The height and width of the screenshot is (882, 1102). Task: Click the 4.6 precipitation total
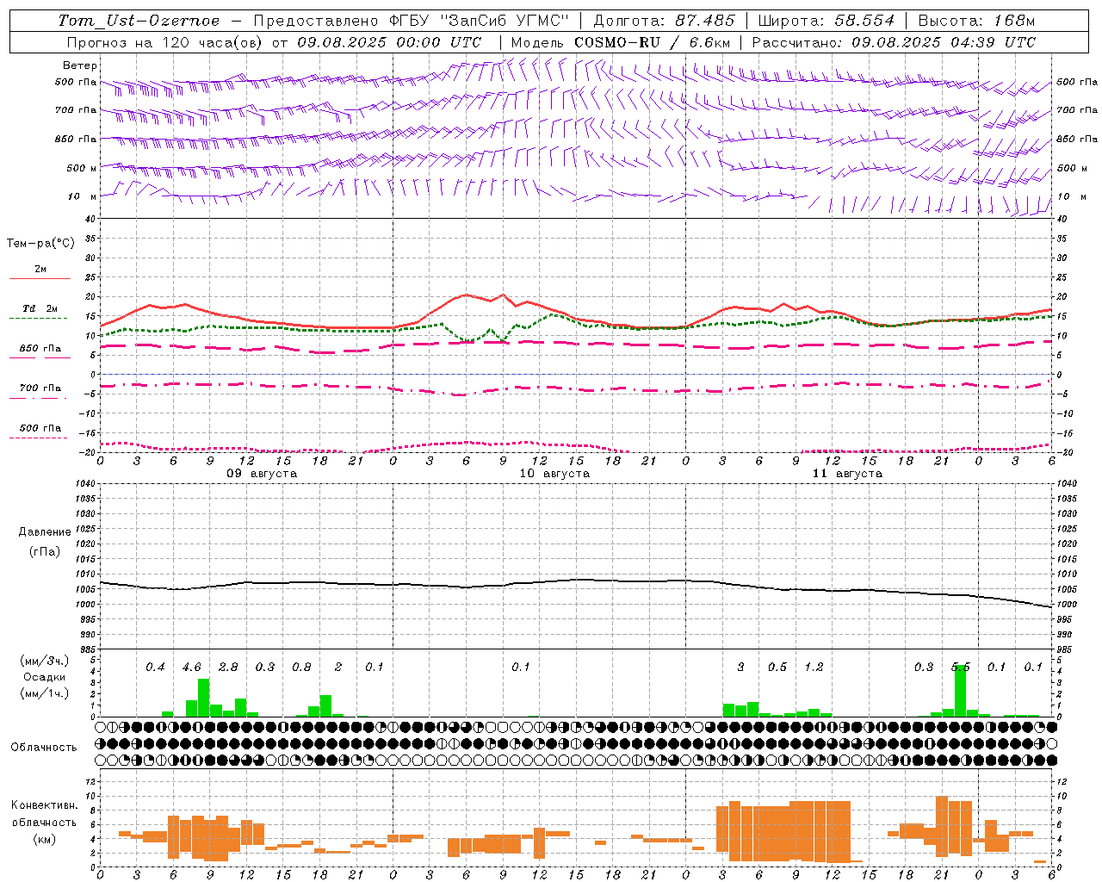191,668
